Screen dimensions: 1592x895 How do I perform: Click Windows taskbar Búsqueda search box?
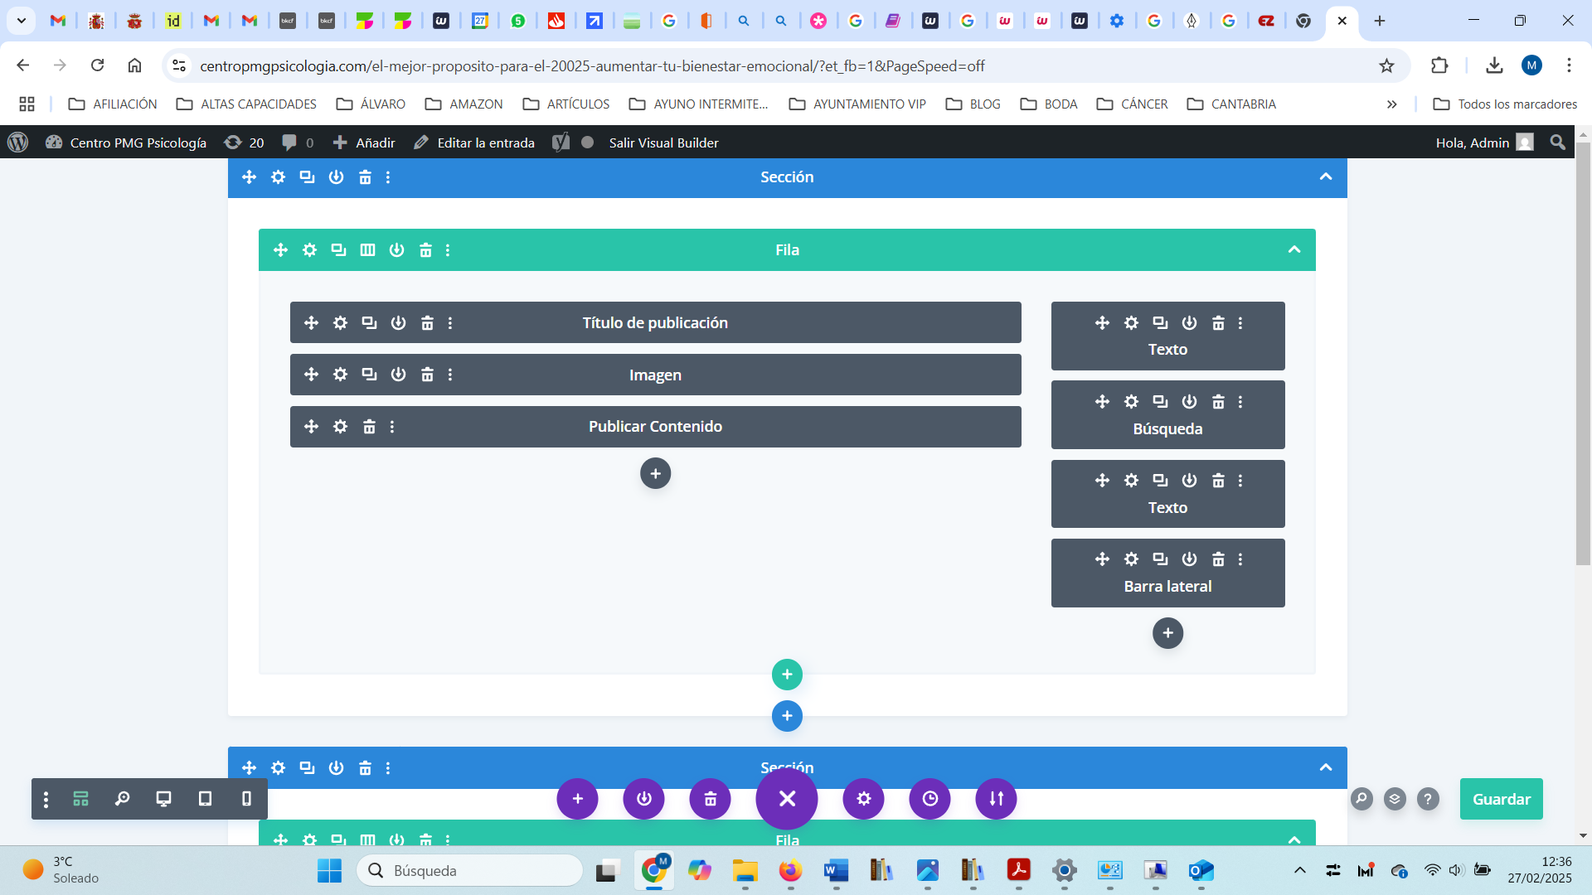coord(470,870)
